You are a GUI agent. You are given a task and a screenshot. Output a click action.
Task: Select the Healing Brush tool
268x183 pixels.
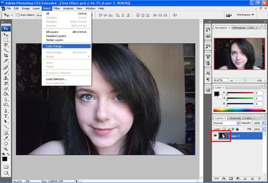click(6, 68)
